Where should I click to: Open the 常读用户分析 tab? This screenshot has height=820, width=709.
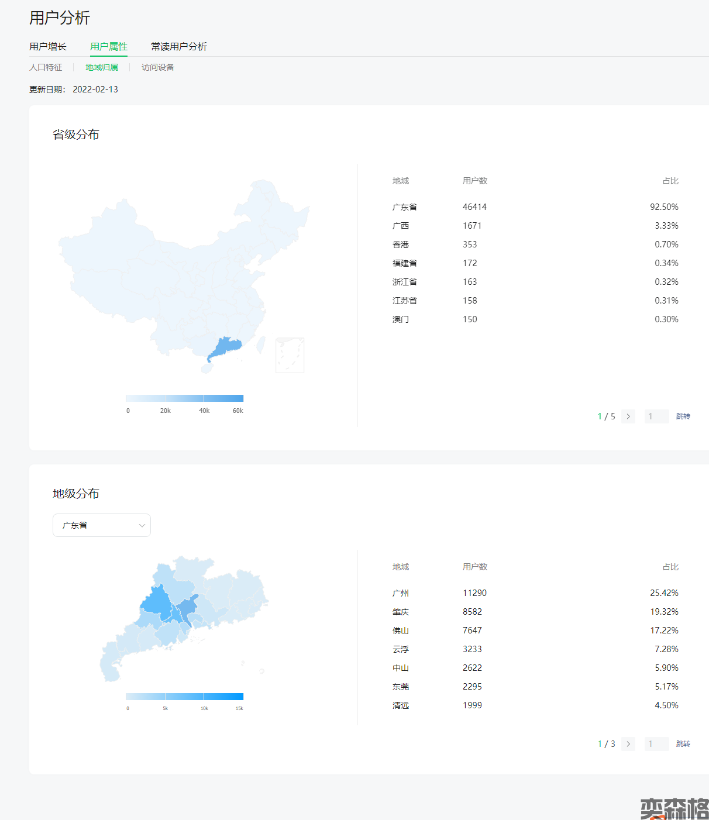point(178,47)
